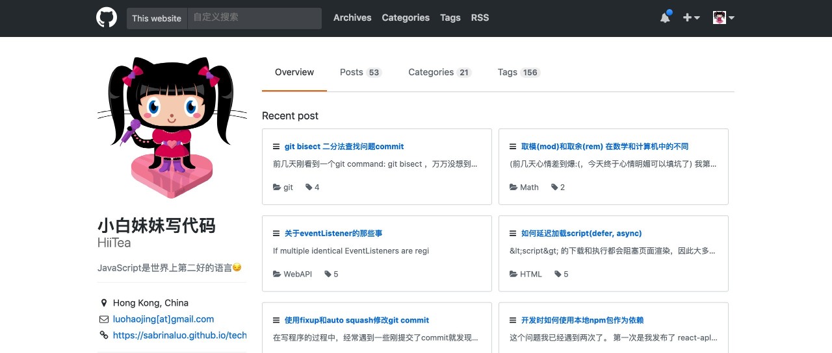
Task: Click excerpt 前几天刚看到一个git command
Action: (x=375, y=164)
